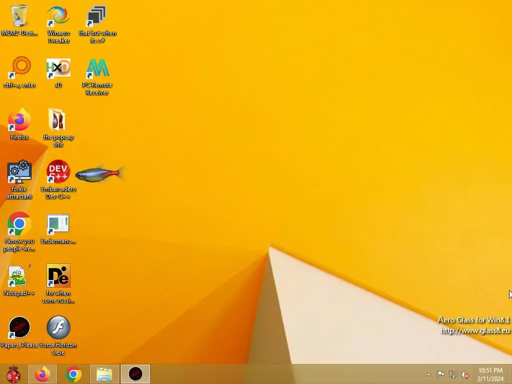Select the Embarcadero Dev-C++ shortcut

pyautogui.click(x=58, y=179)
